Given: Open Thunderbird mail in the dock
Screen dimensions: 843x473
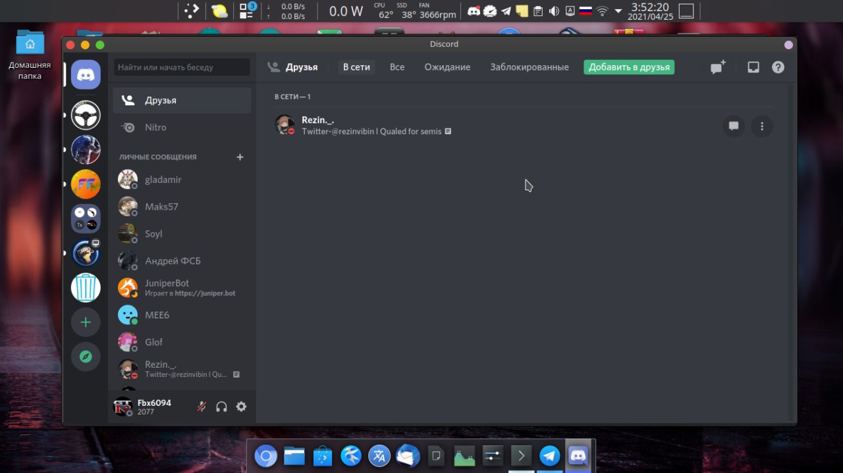Looking at the screenshot, I should [408, 456].
